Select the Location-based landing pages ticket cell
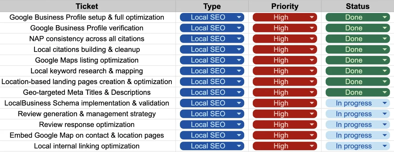The width and height of the screenshot is (394, 152). (x=87, y=81)
